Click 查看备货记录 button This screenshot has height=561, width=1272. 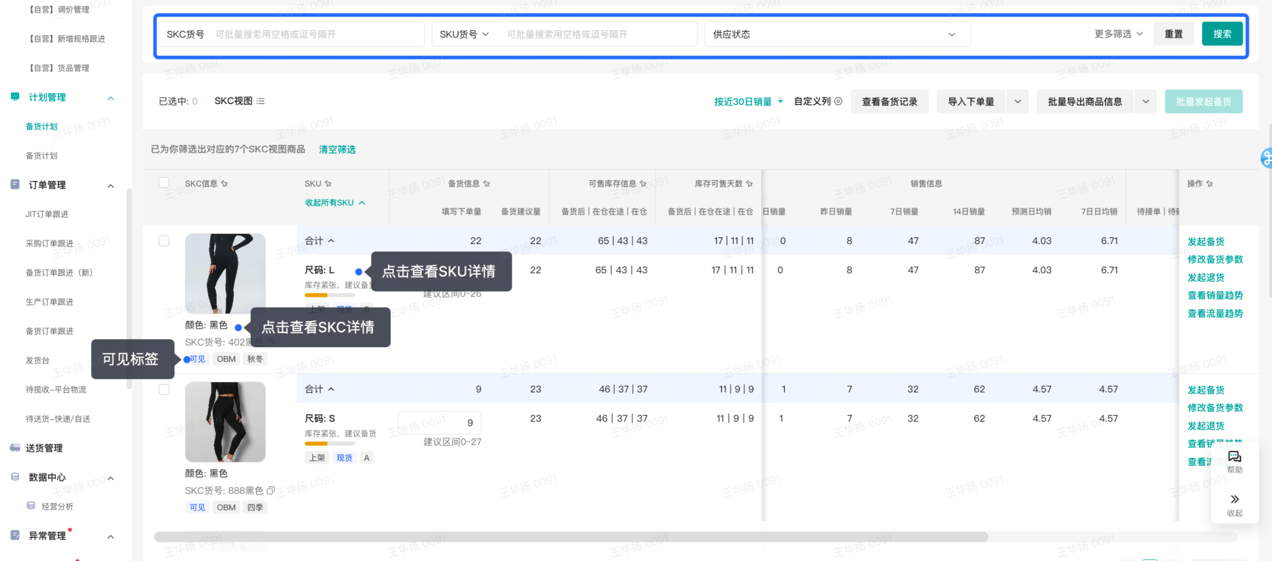(x=889, y=101)
